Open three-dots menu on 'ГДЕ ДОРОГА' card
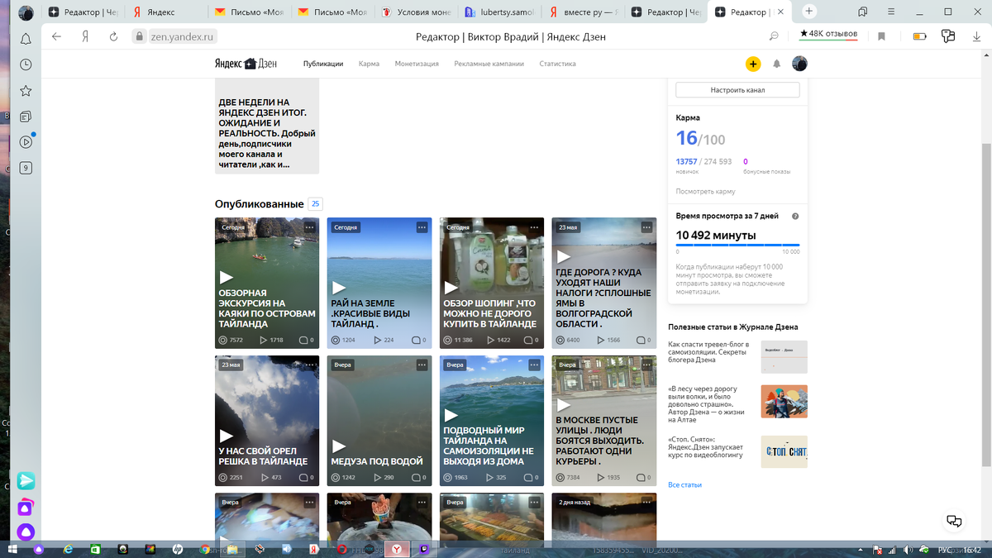Screen dimensions: 992x558 646,227
